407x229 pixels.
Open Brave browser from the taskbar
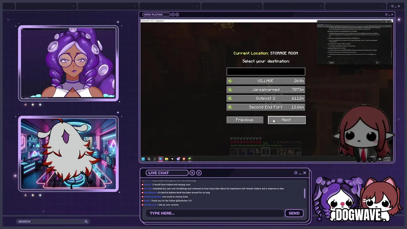pos(184,159)
